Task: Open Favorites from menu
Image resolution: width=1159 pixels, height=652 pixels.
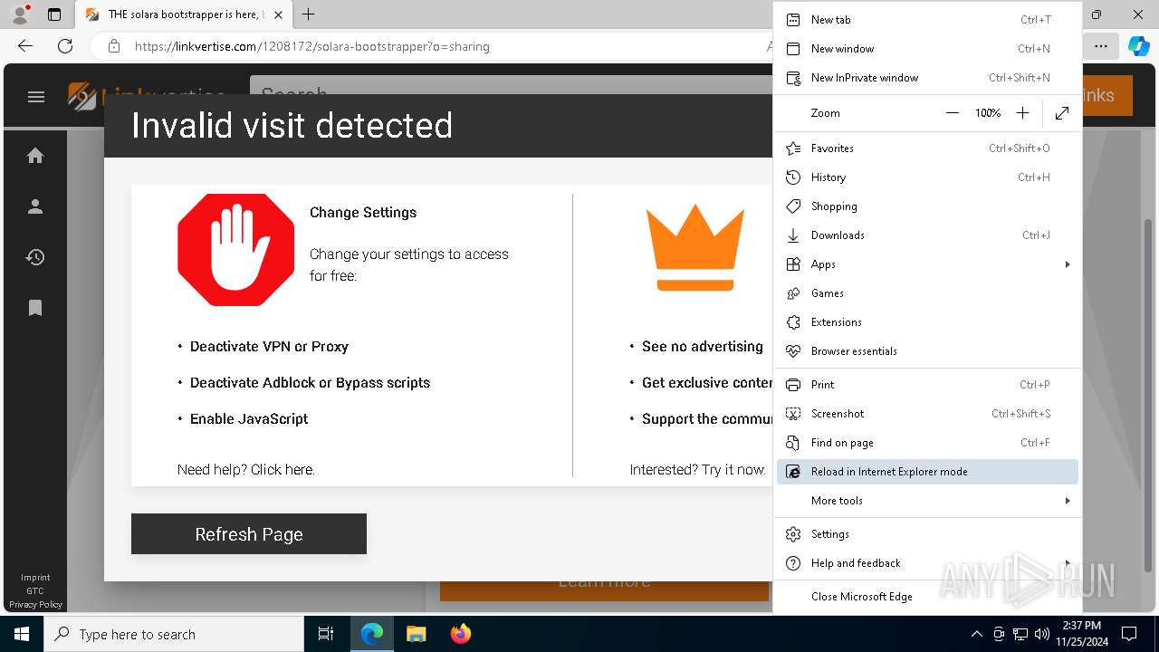Action: (x=927, y=149)
